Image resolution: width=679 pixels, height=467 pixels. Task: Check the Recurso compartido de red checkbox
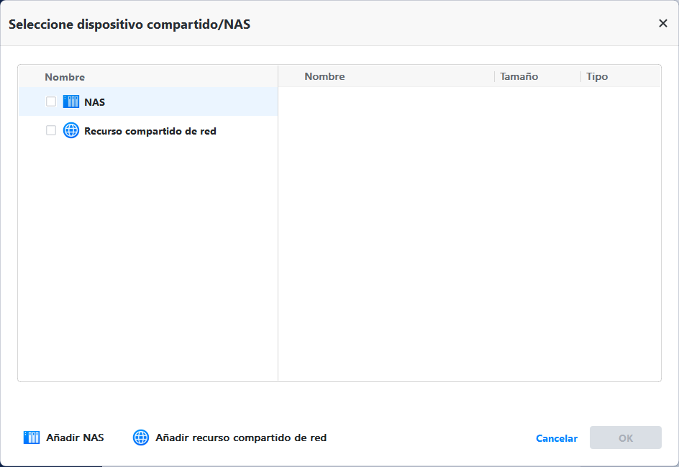(50, 130)
